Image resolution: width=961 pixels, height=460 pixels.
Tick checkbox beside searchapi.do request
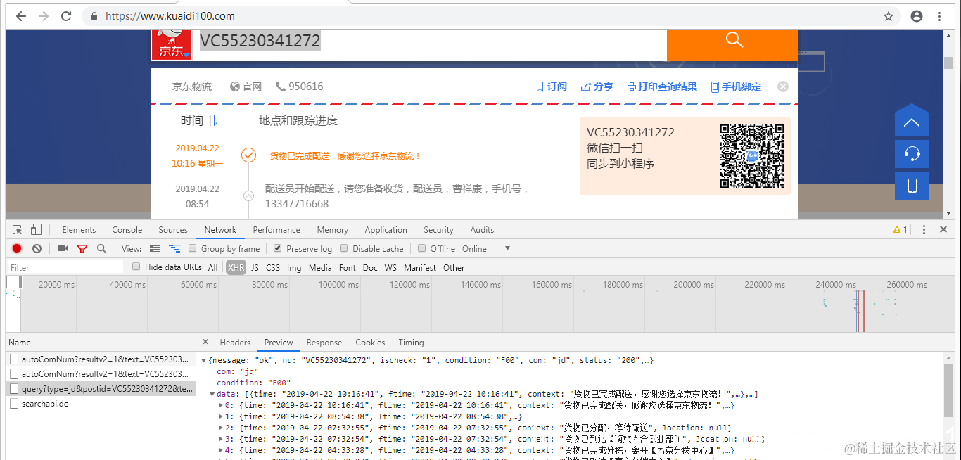14,404
